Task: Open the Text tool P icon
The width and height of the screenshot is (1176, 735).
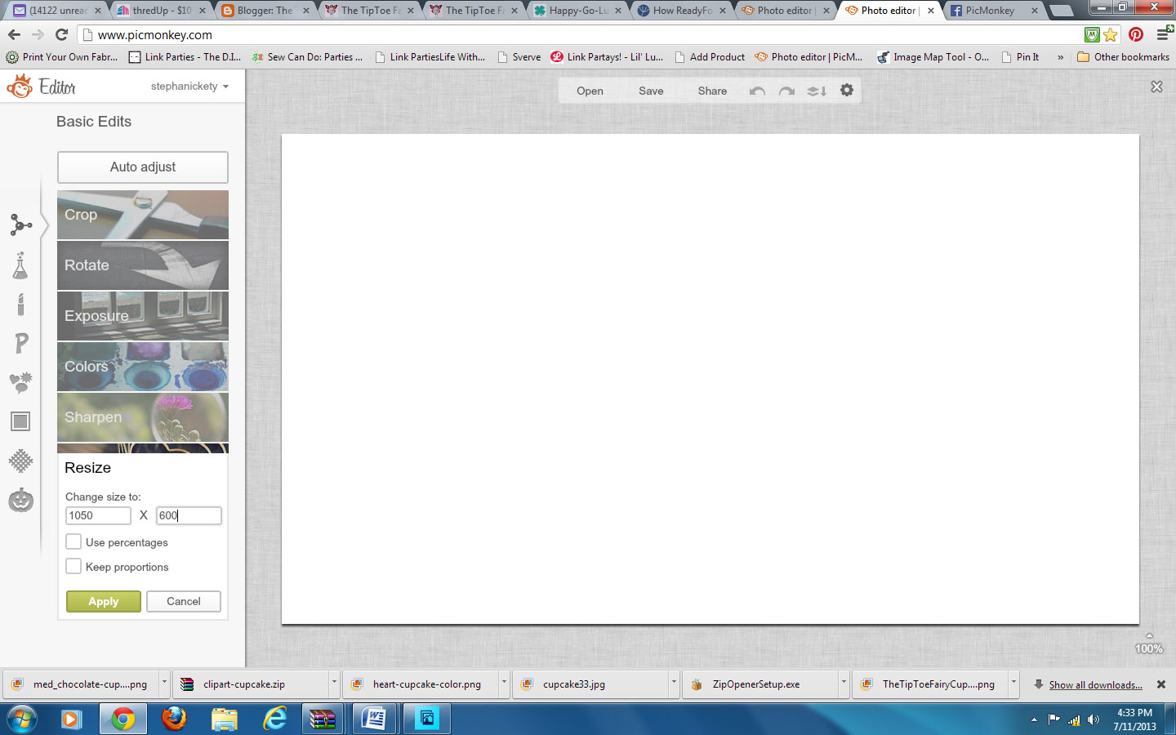Action: pos(21,343)
